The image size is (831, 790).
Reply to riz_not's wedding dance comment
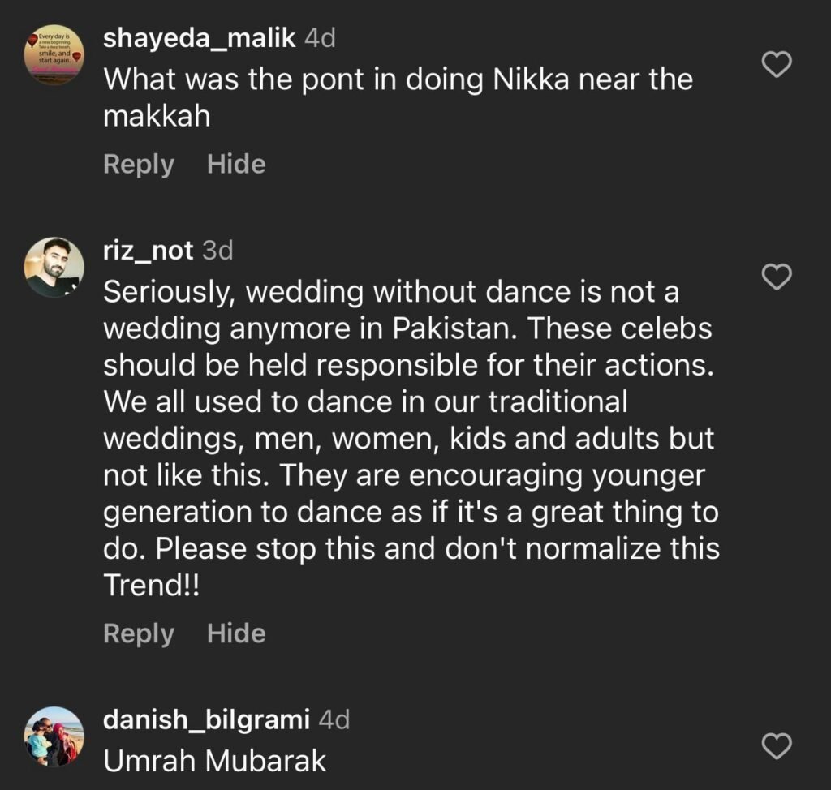tap(139, 633)
